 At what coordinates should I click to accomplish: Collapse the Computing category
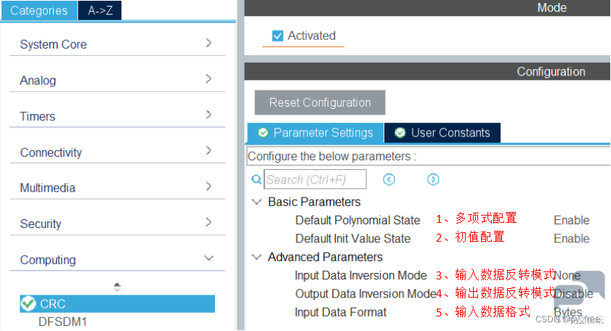[x=117, y=259]
